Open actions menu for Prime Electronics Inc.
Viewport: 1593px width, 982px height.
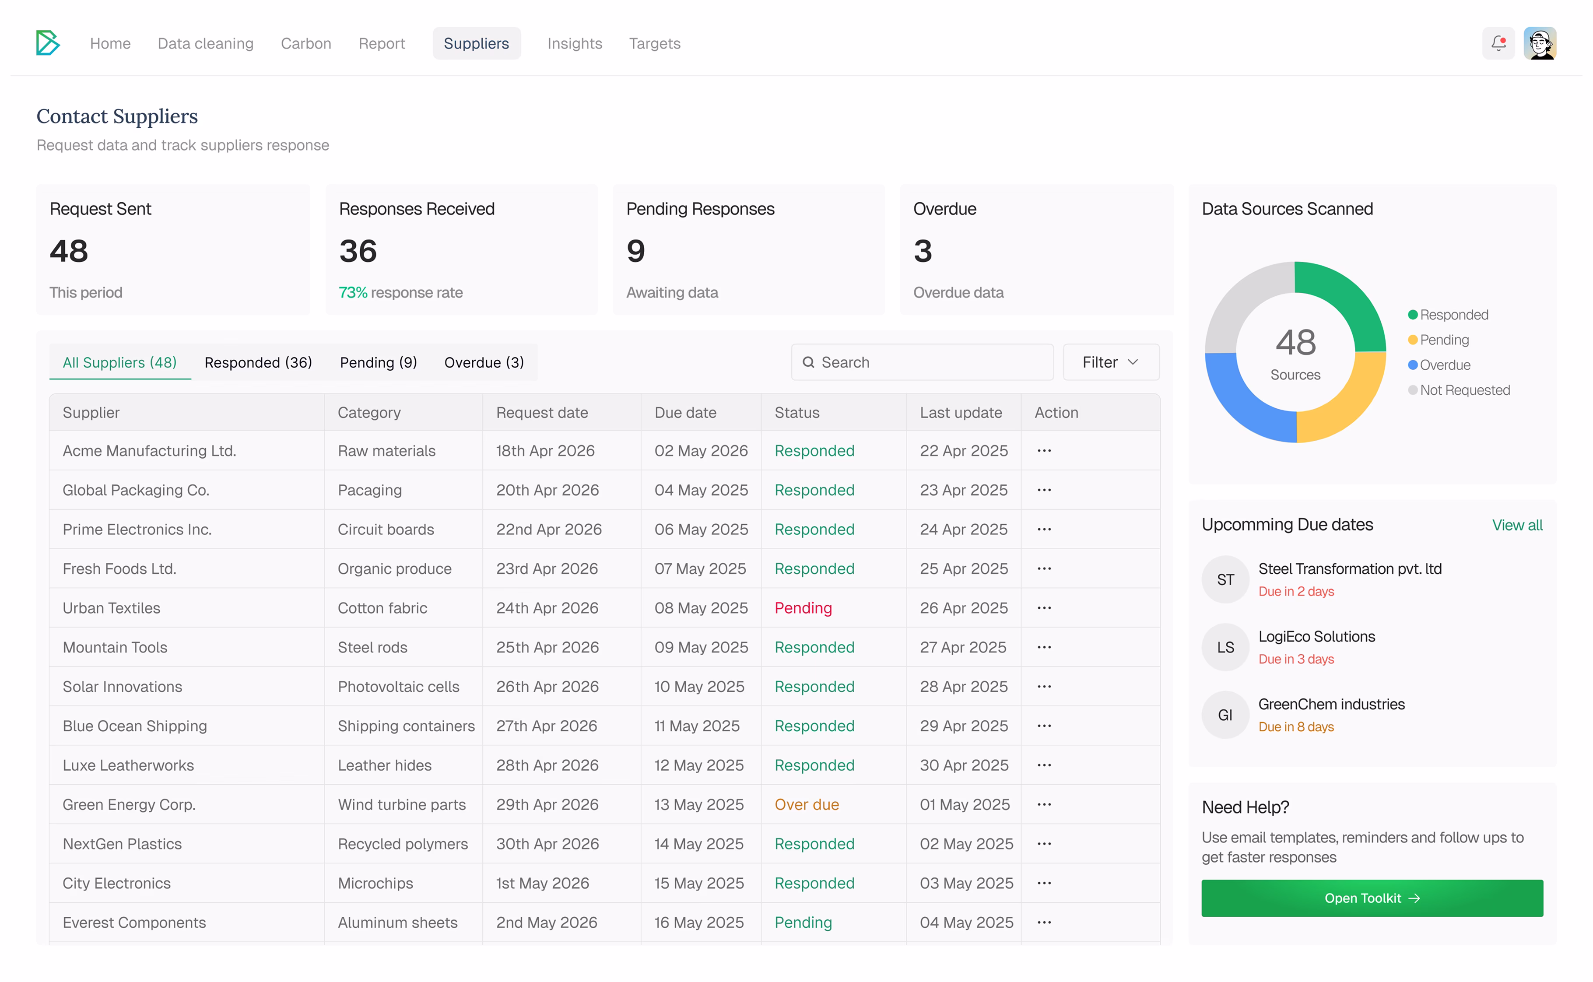click(x=1044, y=529)
